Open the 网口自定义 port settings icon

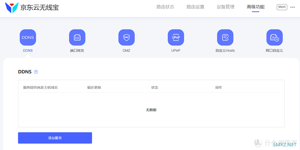click(x=274, y=37)
